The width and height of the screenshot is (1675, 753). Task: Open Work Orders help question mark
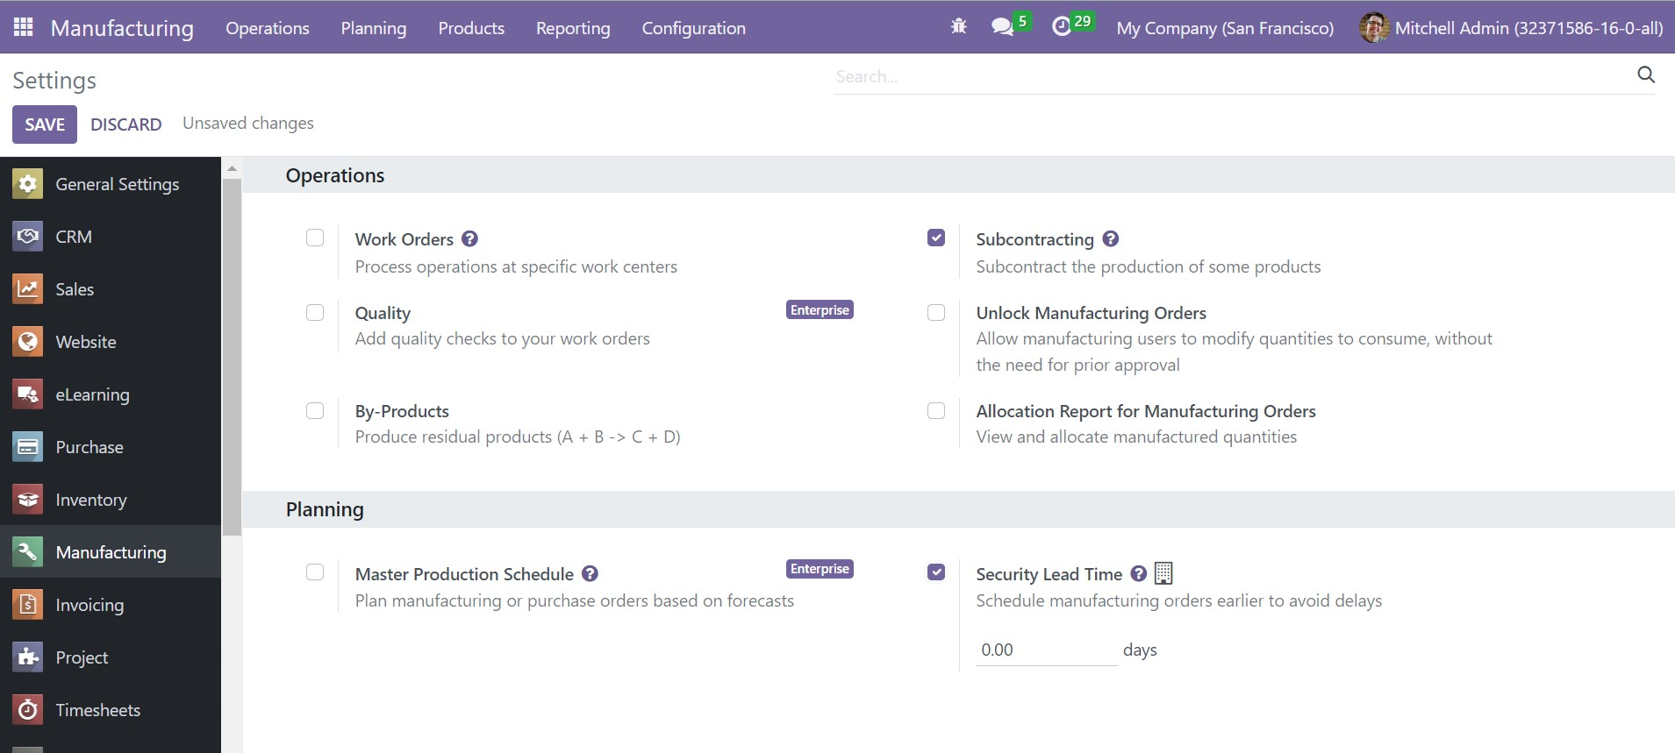click(x=469, y=238)
